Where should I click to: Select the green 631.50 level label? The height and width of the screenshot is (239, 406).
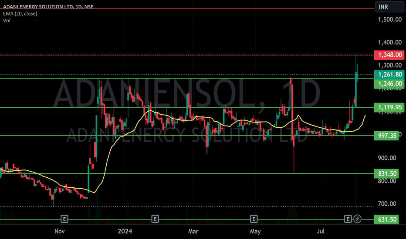[x=386, y=219]
